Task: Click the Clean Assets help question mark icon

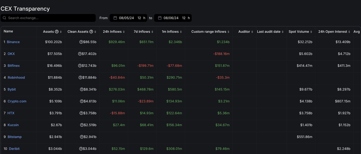Action: (x=91, y=32)
